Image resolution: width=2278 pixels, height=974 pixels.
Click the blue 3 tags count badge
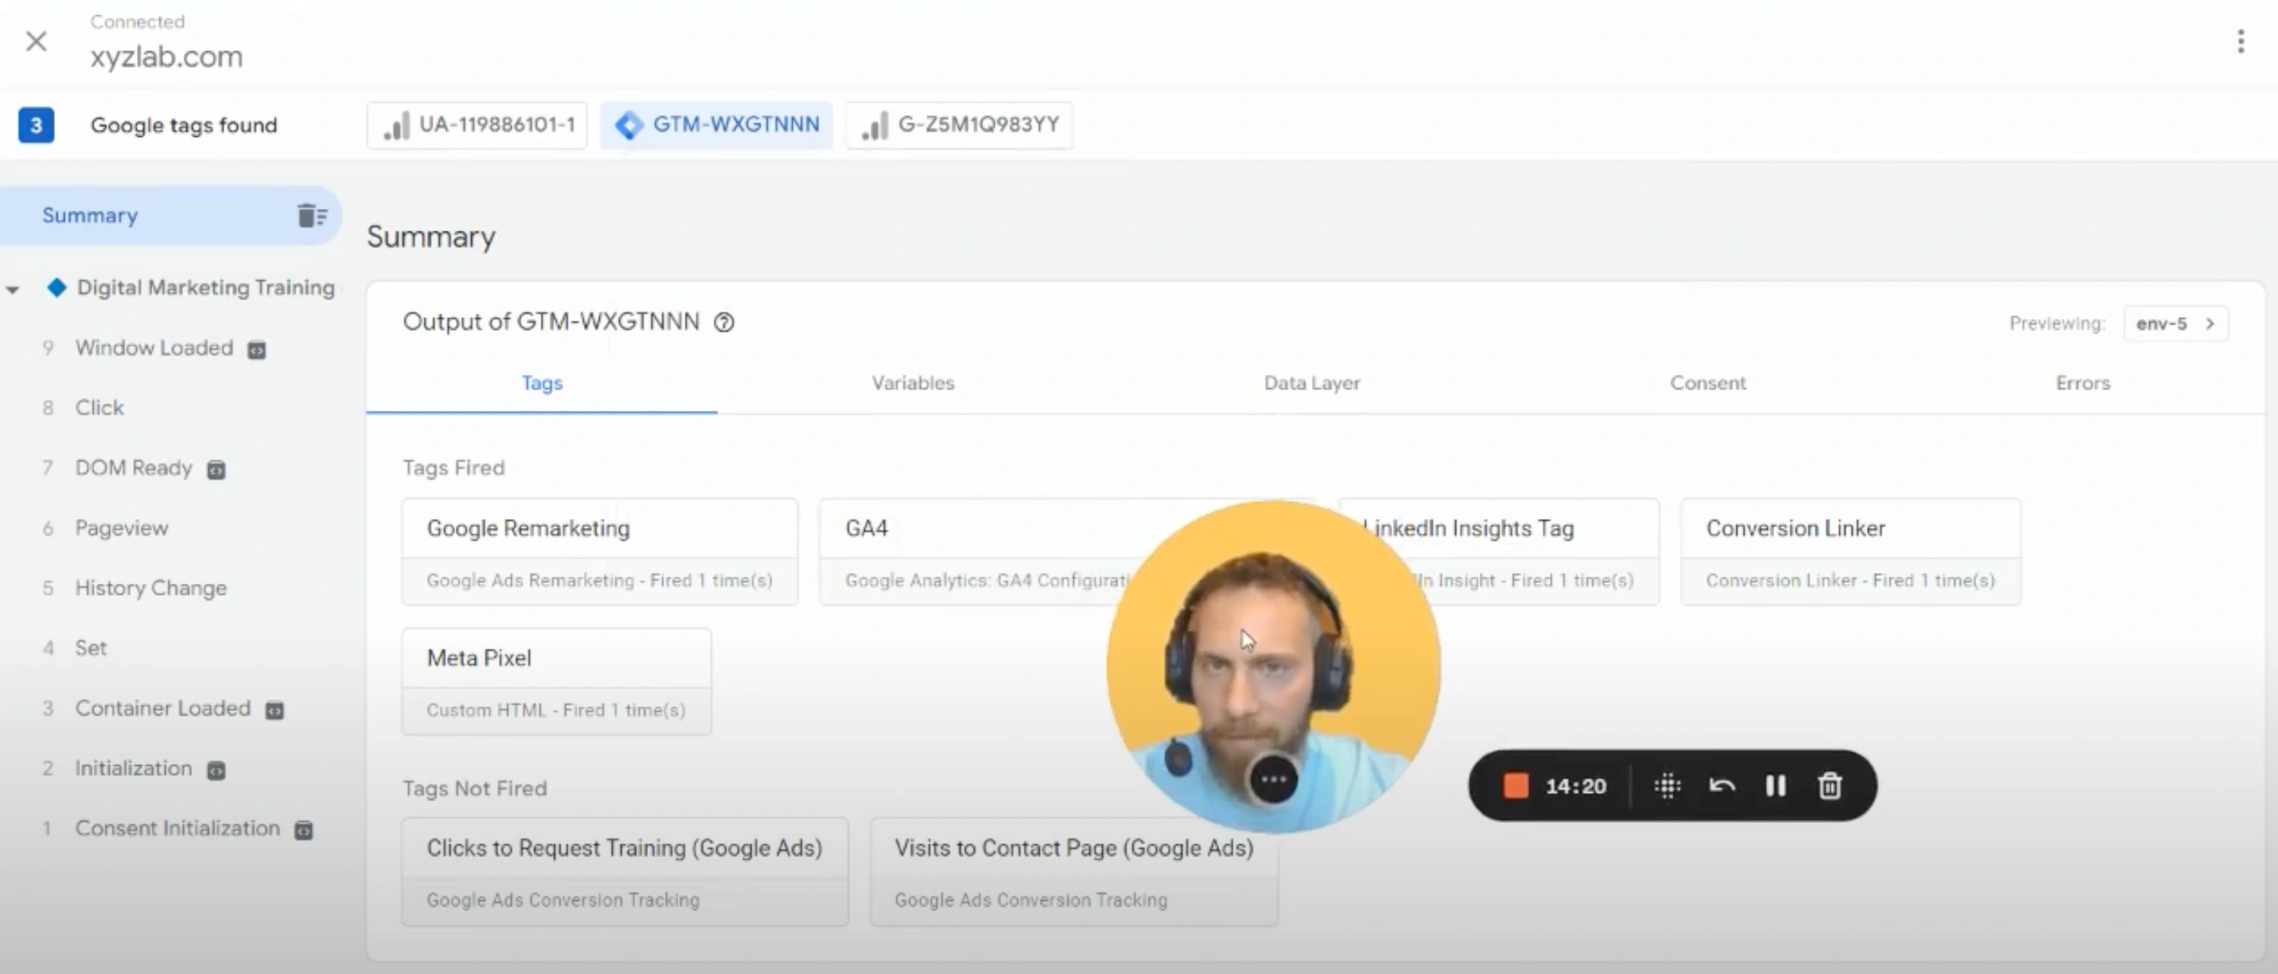[x=36, y=125]
